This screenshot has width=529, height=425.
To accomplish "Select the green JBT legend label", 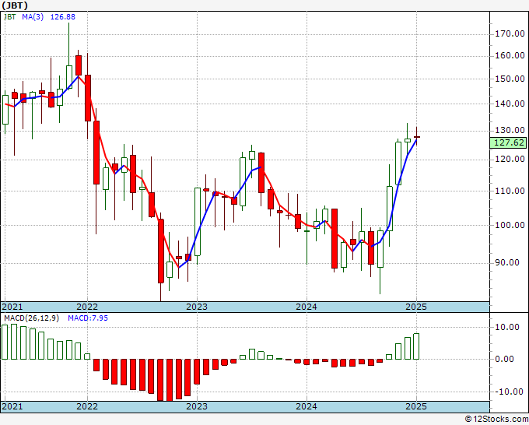I will [10, 17].
